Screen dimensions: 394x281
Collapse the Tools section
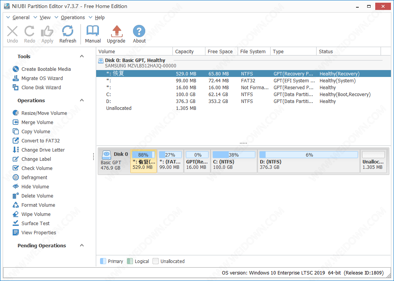coord(82,56)
